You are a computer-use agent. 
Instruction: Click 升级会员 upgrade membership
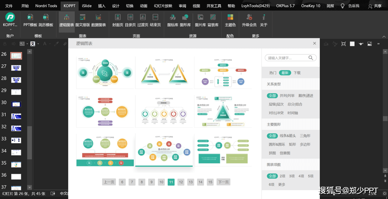249,20
